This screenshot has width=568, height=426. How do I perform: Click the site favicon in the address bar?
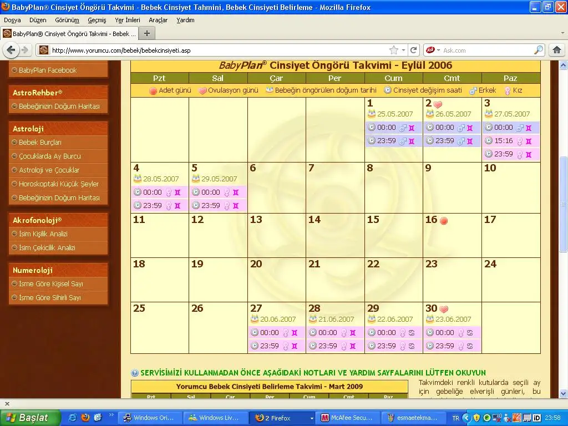[x=44, y=50]
